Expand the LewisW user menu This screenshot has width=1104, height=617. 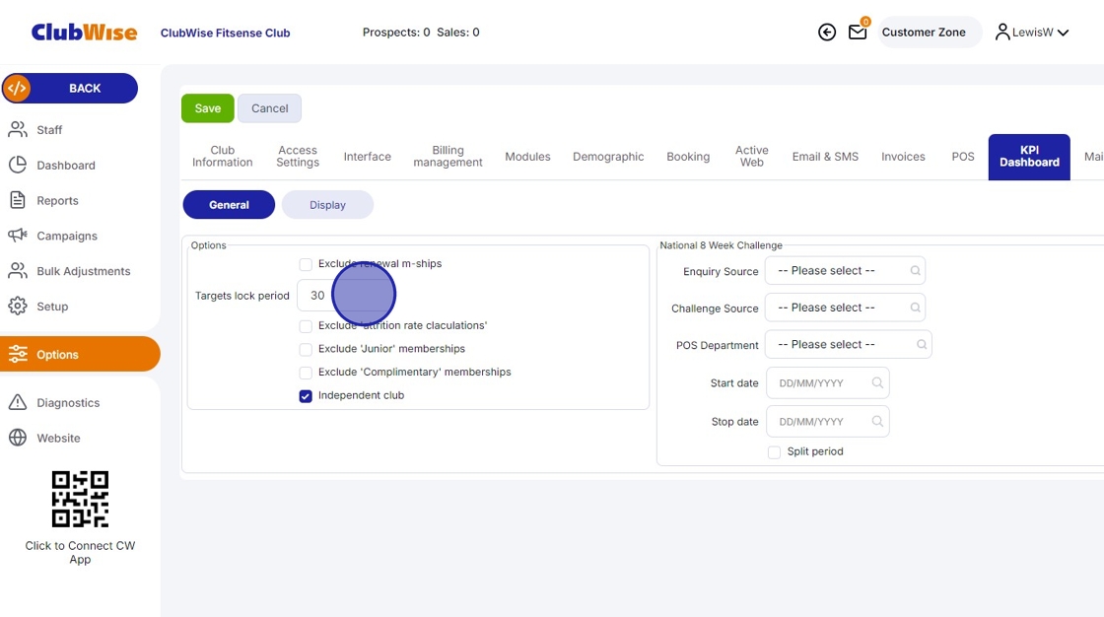pos(1032,33)
